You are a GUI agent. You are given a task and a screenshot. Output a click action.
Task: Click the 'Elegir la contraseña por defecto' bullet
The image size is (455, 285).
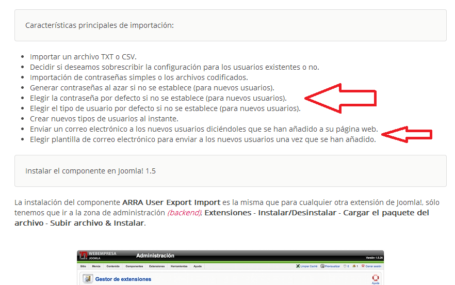coord(158,98)
